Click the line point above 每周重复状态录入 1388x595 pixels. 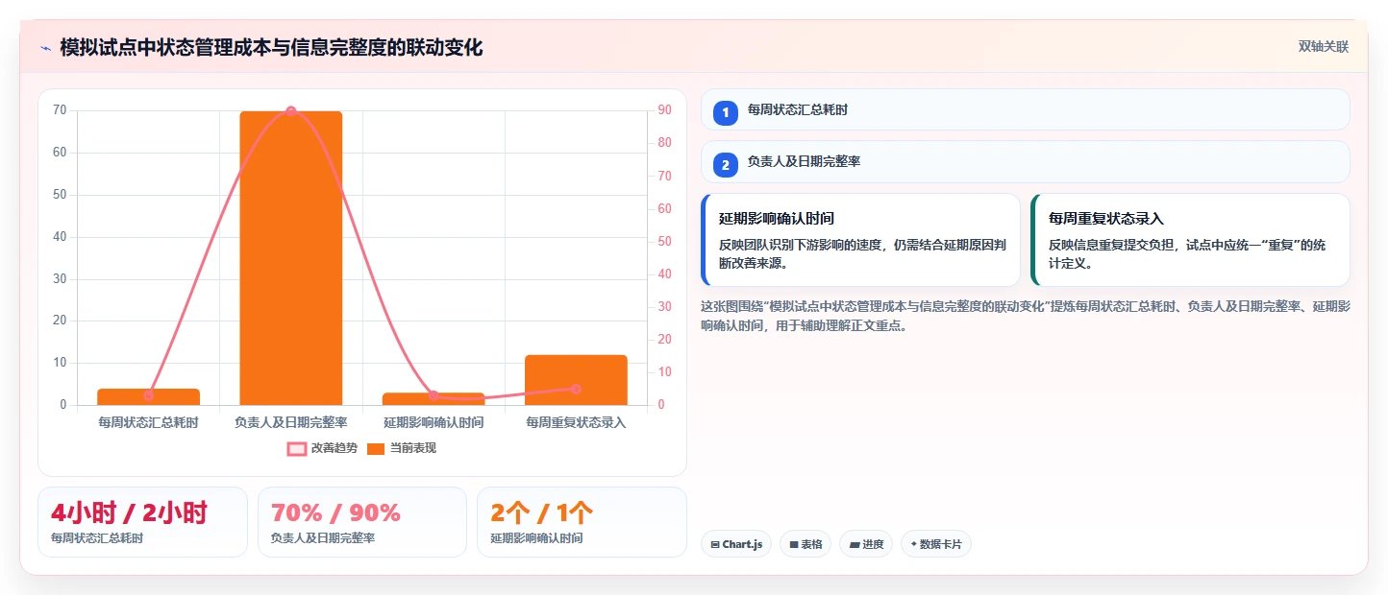576,389
